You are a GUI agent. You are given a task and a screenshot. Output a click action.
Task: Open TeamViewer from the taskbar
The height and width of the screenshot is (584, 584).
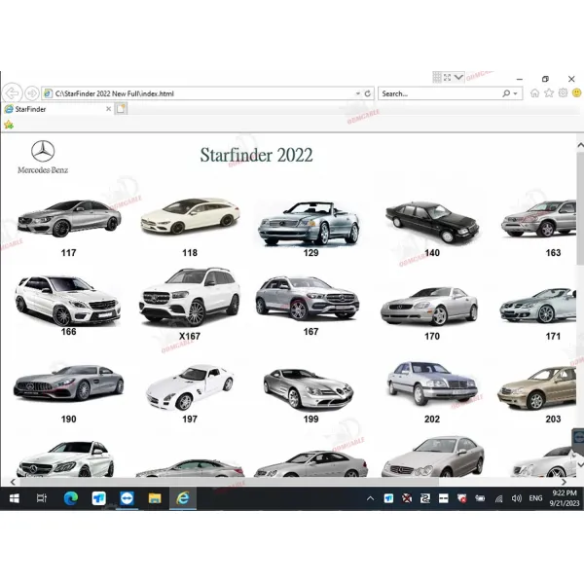127,498
